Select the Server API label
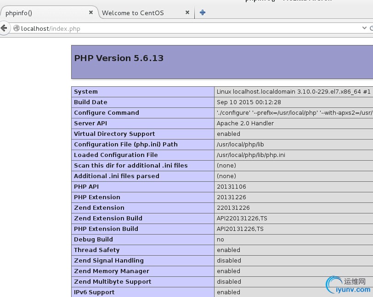This screenshot has height=297, width=373. (x=90, y=123)
